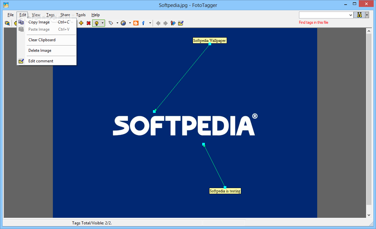Screen dimensions: 376x229
Task: Open the tag search combo box list
Action: 351,15
